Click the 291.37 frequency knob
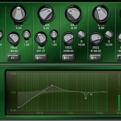 tap(41, 38)
